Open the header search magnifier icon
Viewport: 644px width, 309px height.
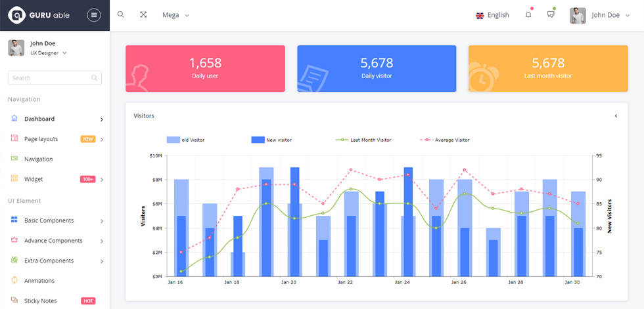121,14
